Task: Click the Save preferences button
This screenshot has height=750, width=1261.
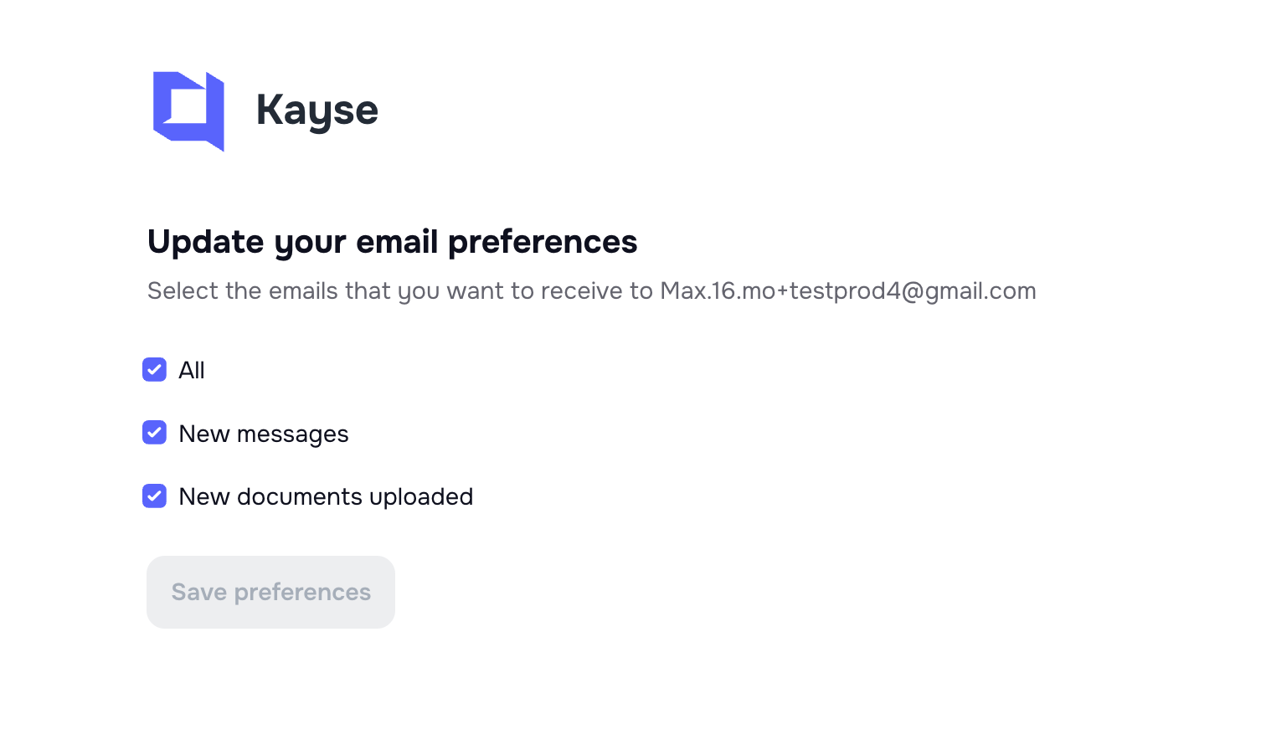Action: 270,592
